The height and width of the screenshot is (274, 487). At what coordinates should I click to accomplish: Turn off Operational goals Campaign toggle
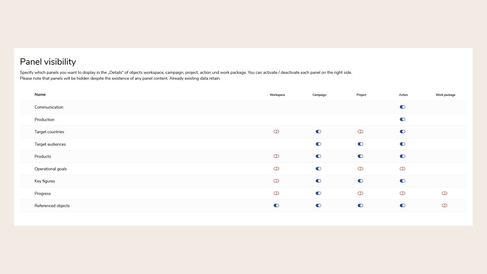(318, 169)
